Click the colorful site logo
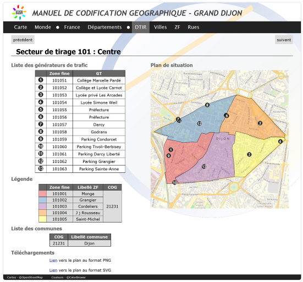 click(19, 12)
